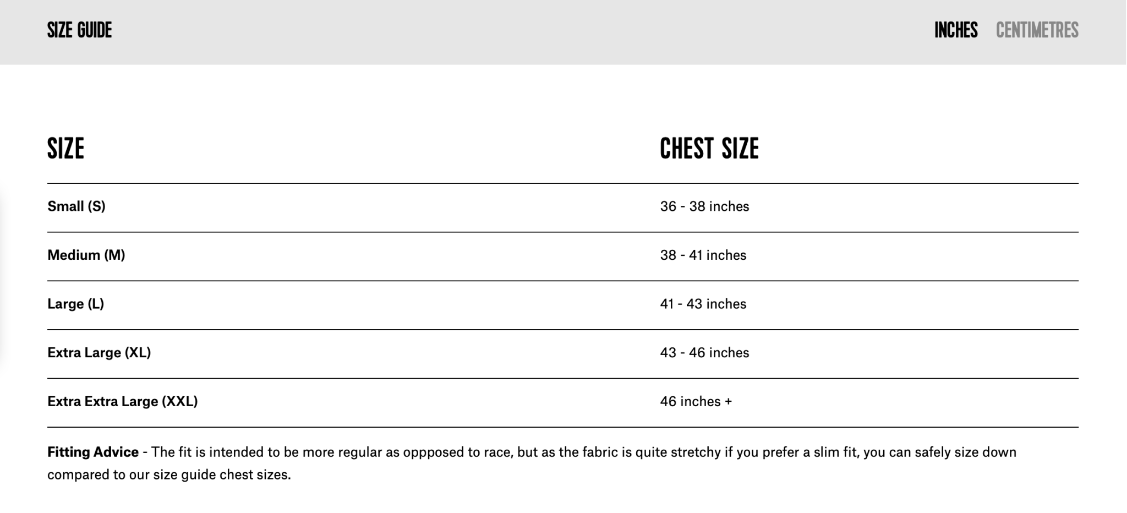1127x513 pixels.
Task: Click the 41 - 43 inches value
Action: click(x=703, y=304)
